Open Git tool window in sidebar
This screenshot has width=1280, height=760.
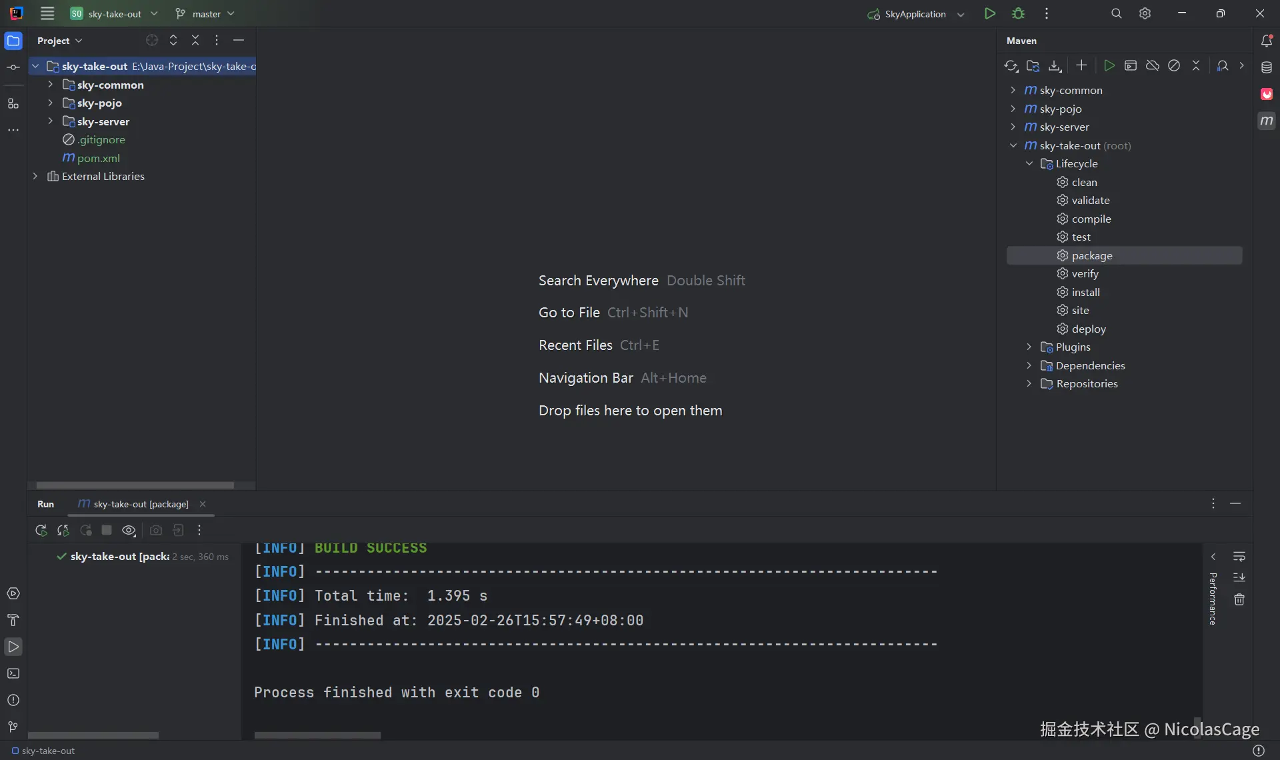[13, 727]
